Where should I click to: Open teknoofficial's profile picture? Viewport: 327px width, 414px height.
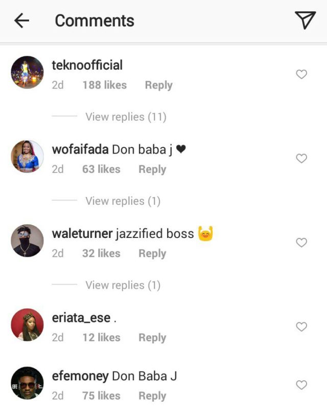click(28, 73)
